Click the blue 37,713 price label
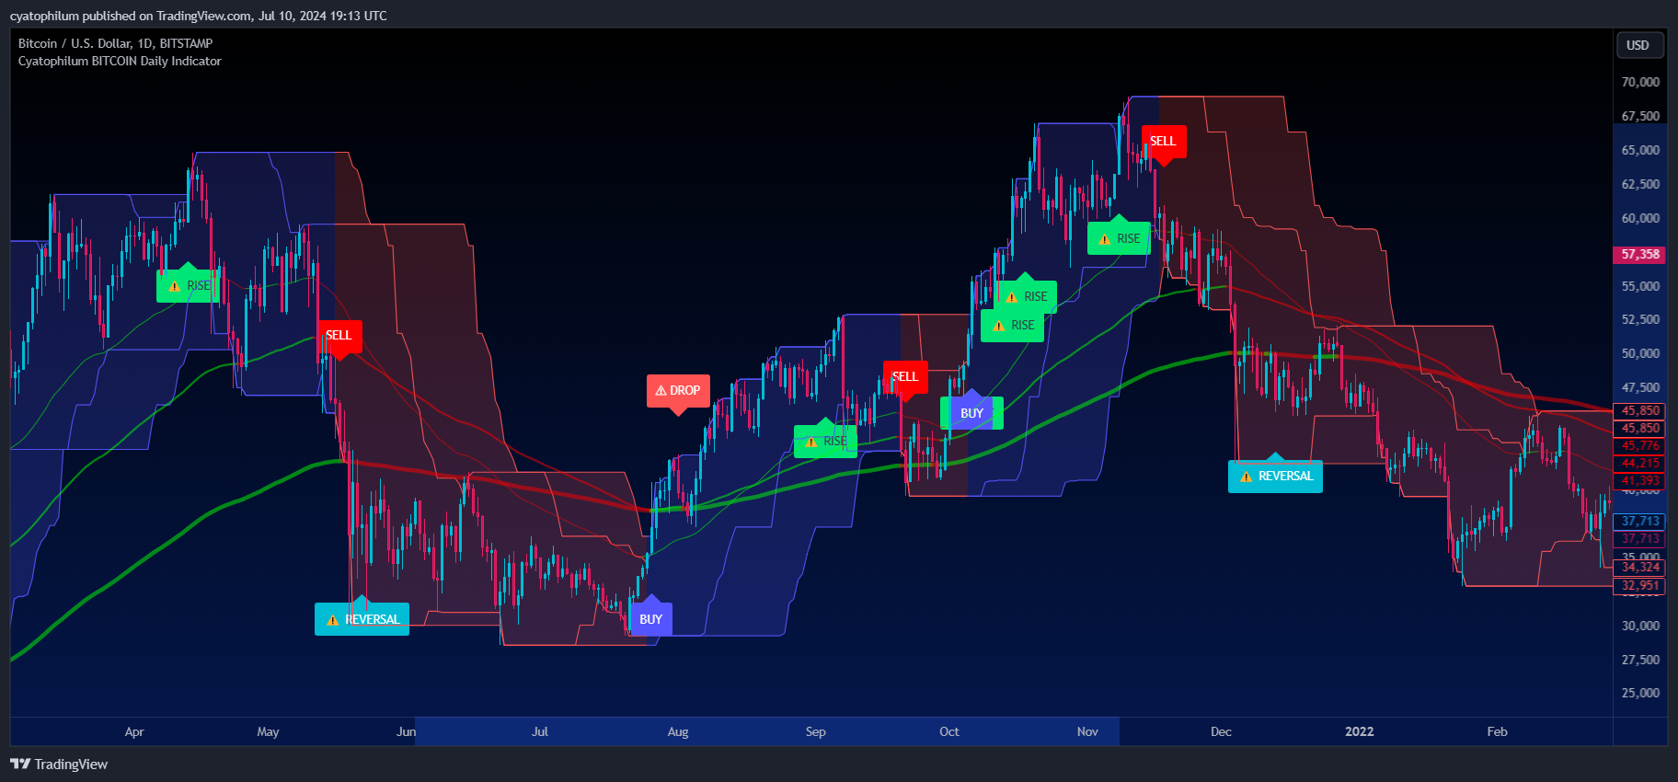 click(1639, 522)
